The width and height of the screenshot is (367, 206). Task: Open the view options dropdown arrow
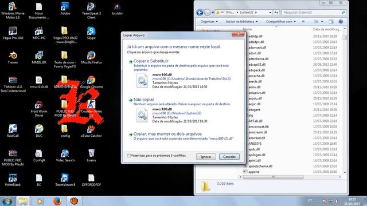[x=322, y=22]
